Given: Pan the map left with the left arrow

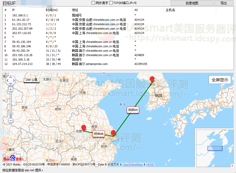Looking at the screenshot, I should [7, 81].
